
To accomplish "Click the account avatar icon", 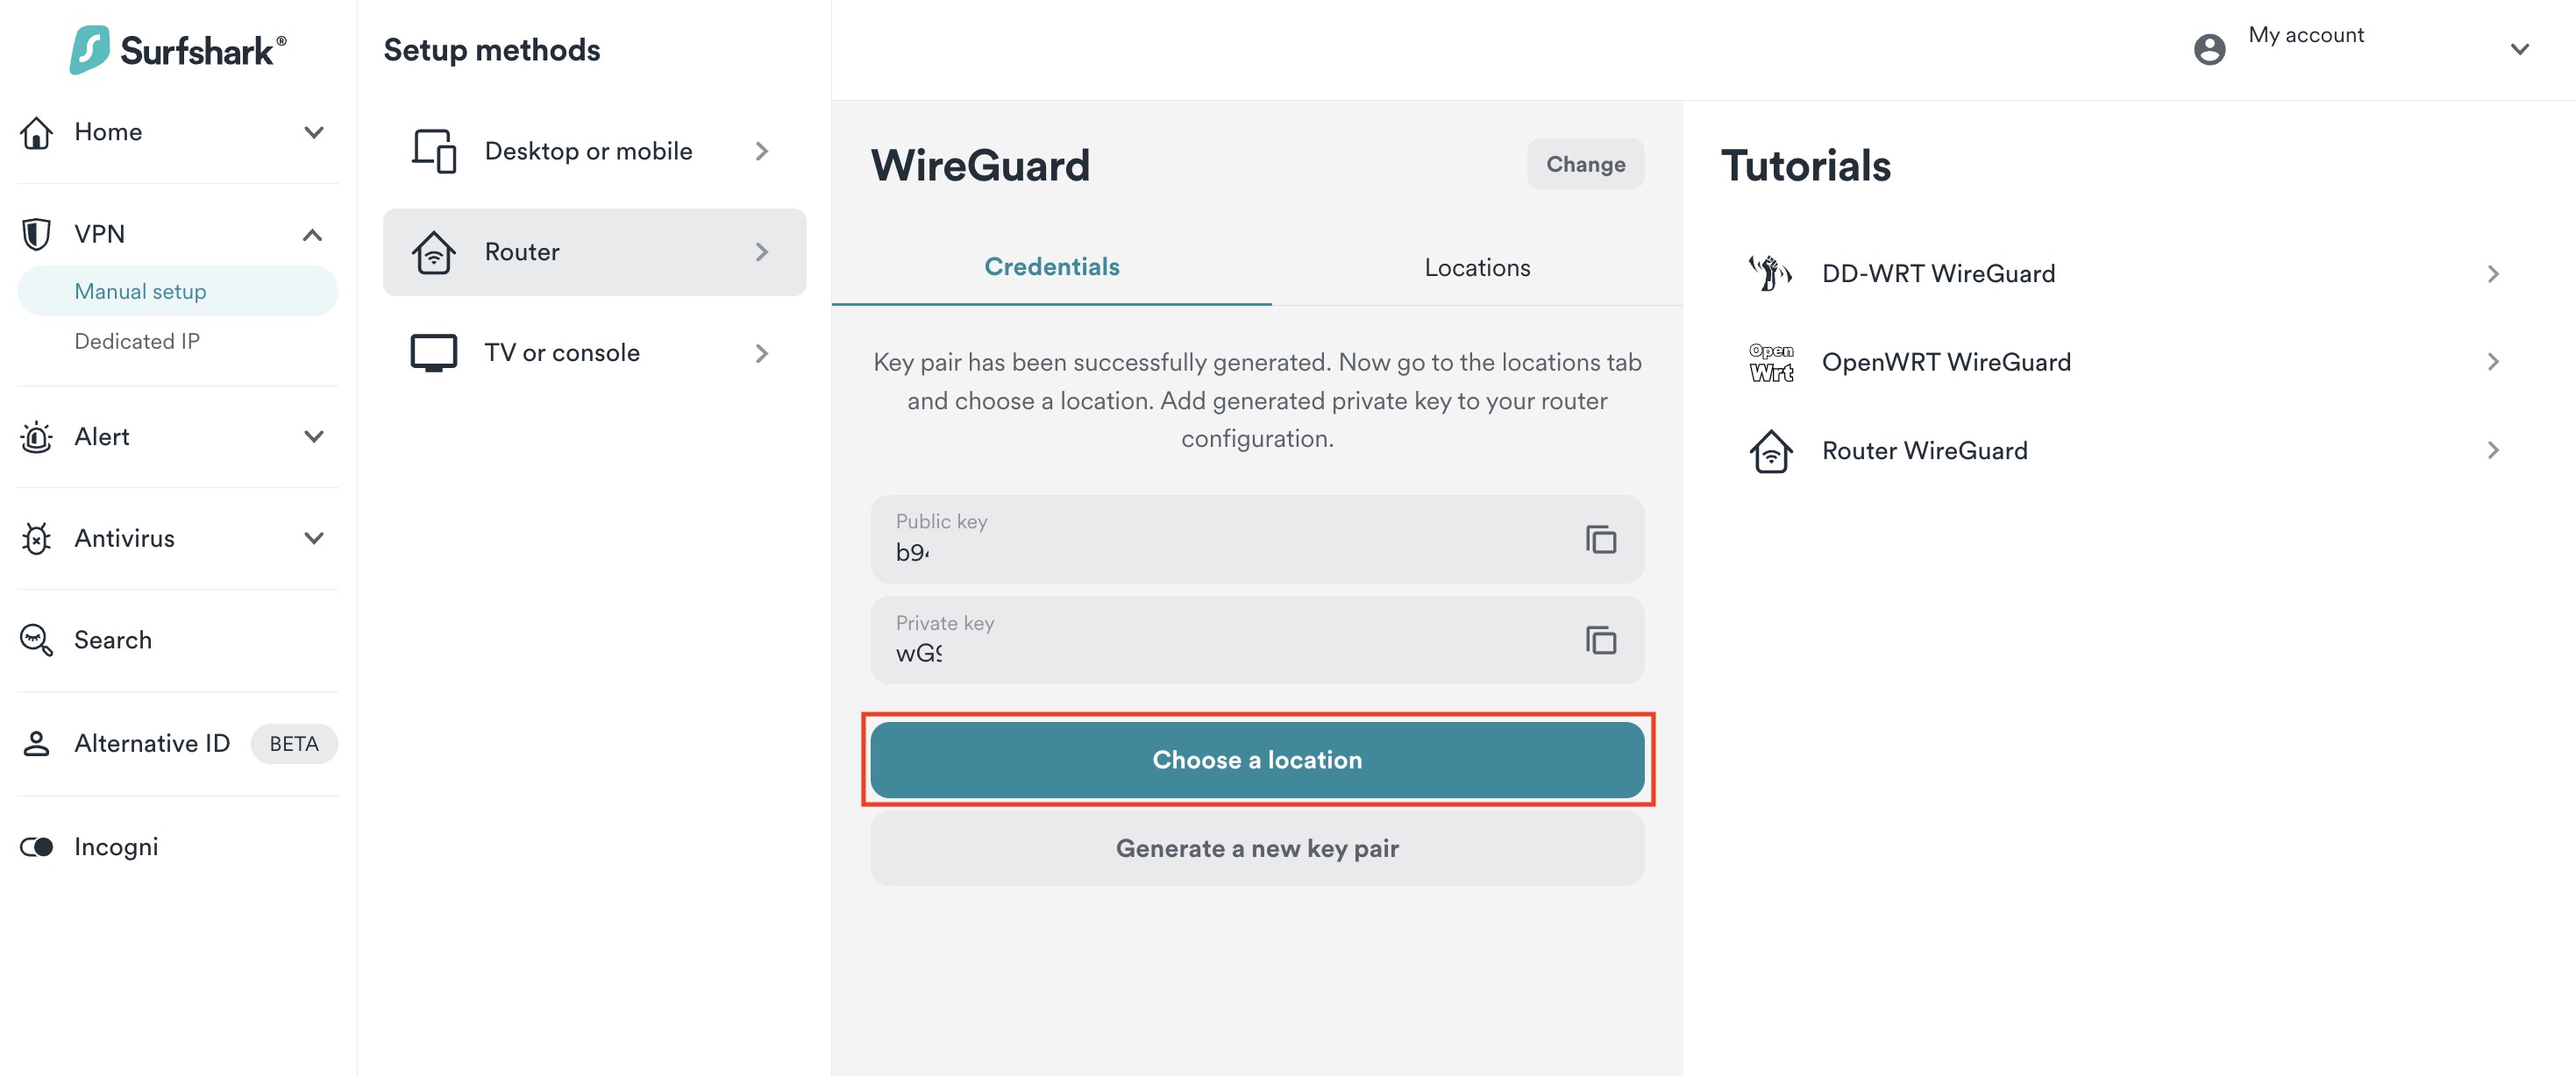I will pyautogui.click(x=2209, y=49).
